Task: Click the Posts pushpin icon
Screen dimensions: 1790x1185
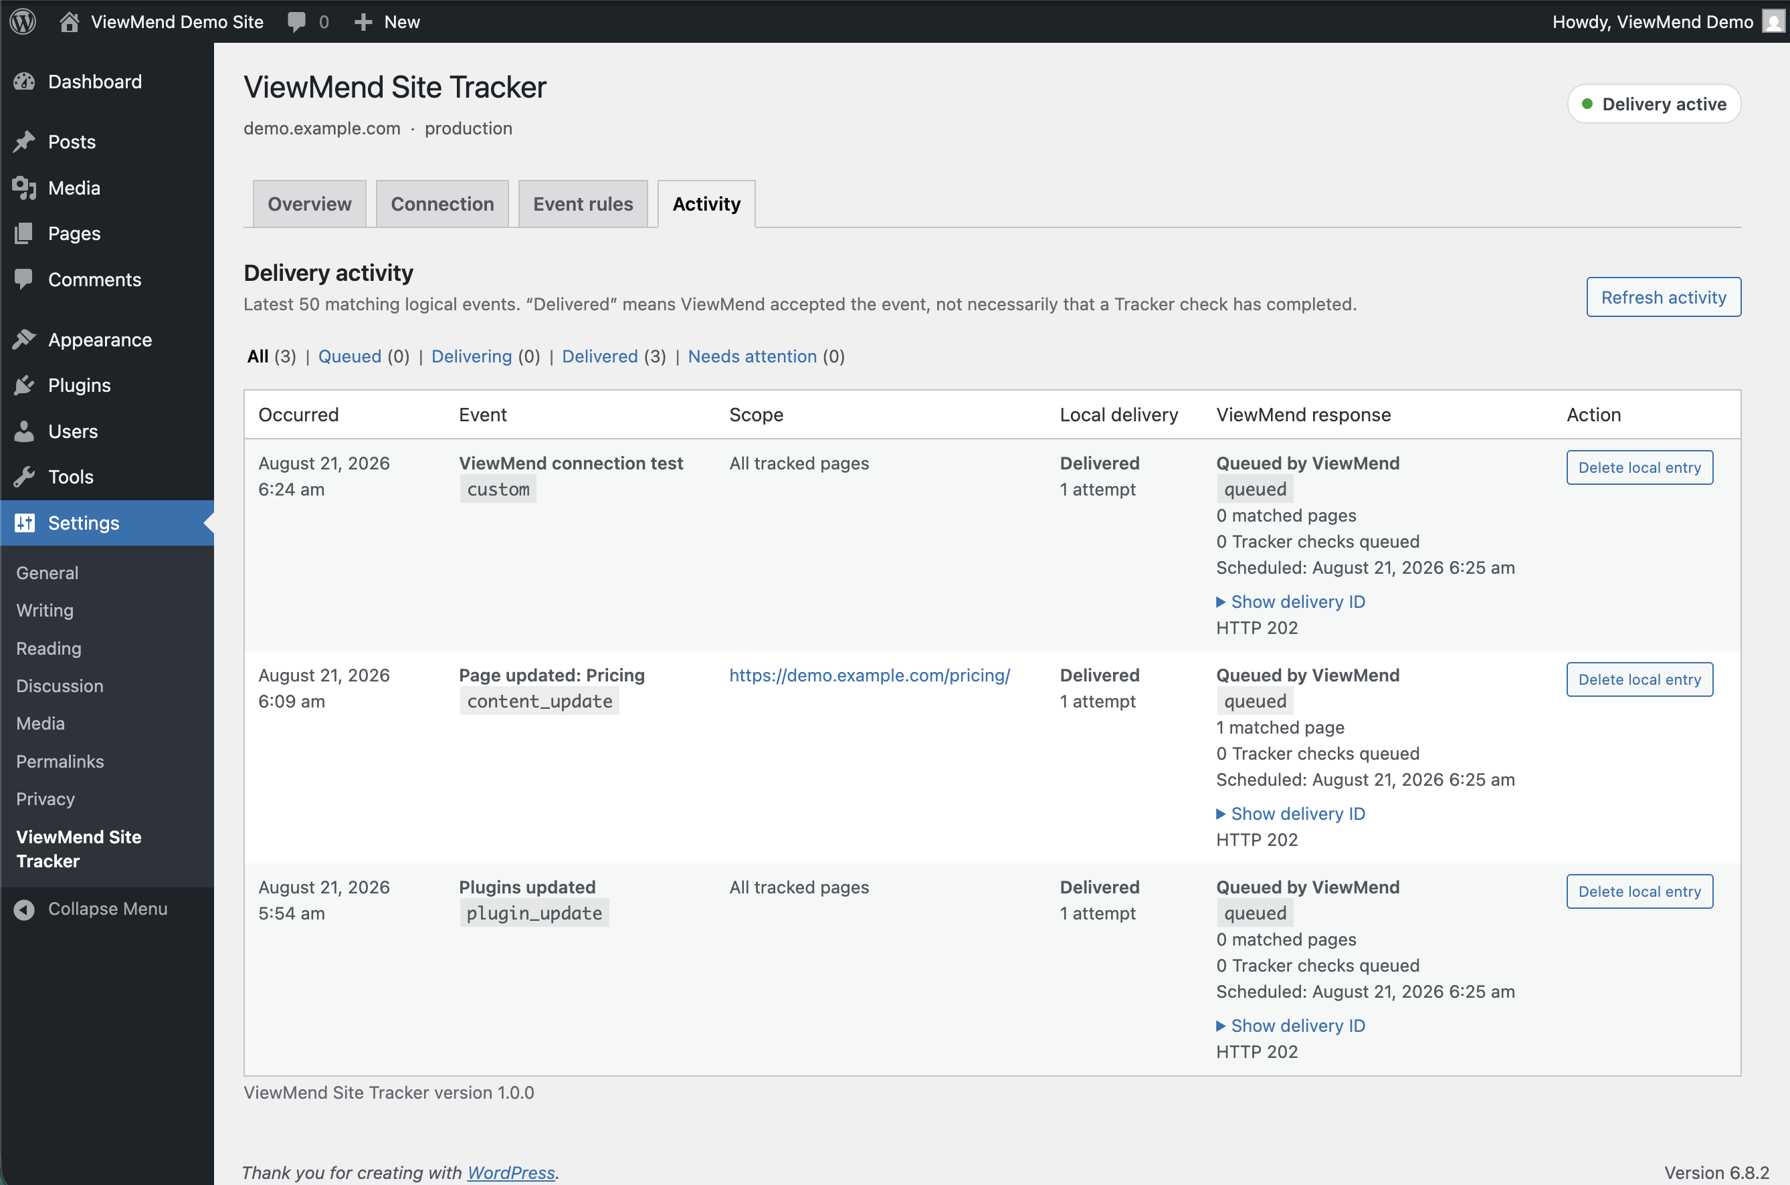Action: [24, 142]
